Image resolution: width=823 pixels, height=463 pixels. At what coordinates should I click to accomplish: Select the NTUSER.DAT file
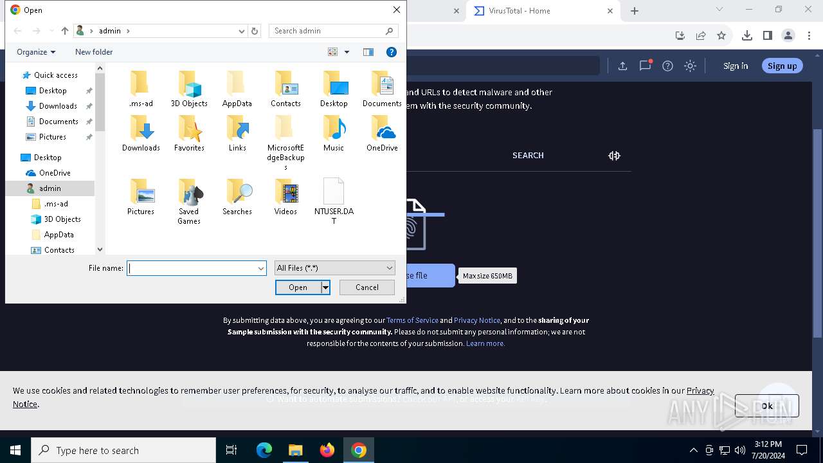(334, 203)
